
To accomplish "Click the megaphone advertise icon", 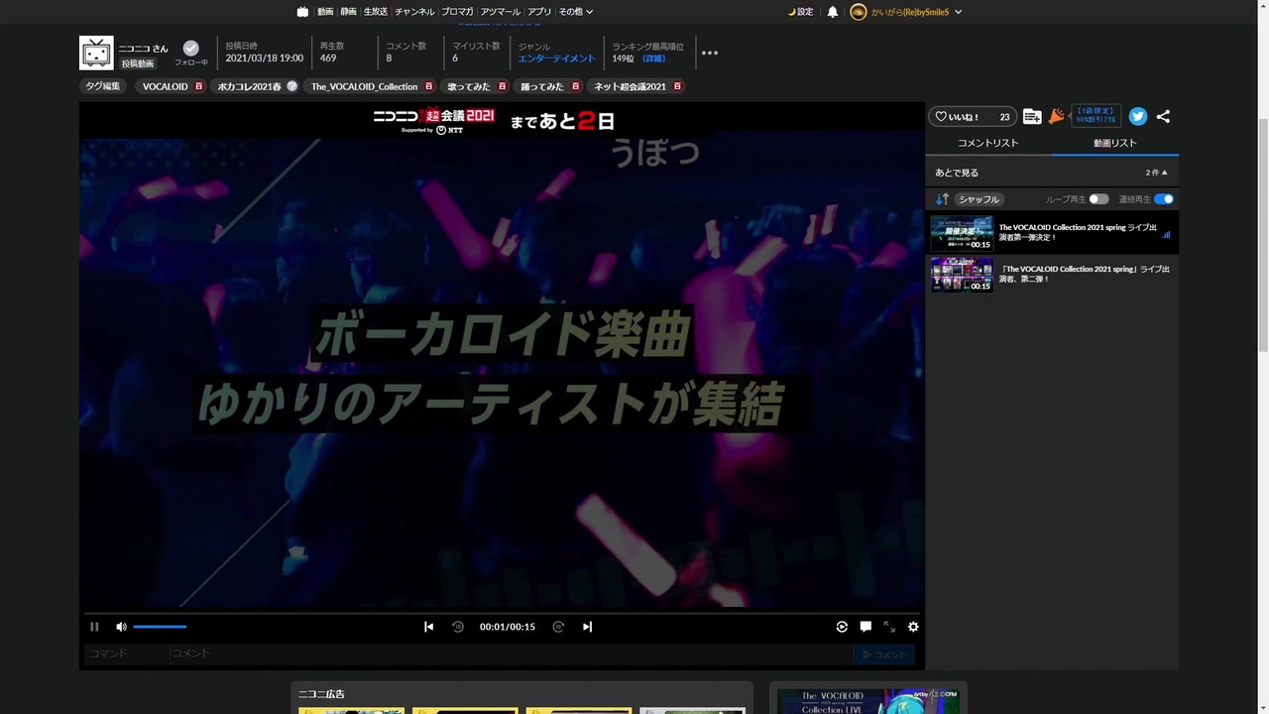I will coord(1057,116).
